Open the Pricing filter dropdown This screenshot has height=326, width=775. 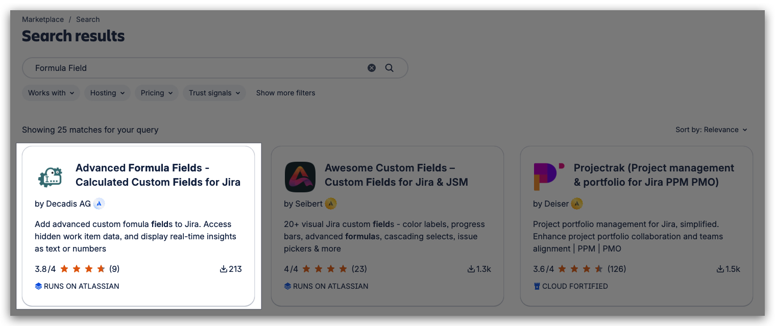[x=157, y=93]
